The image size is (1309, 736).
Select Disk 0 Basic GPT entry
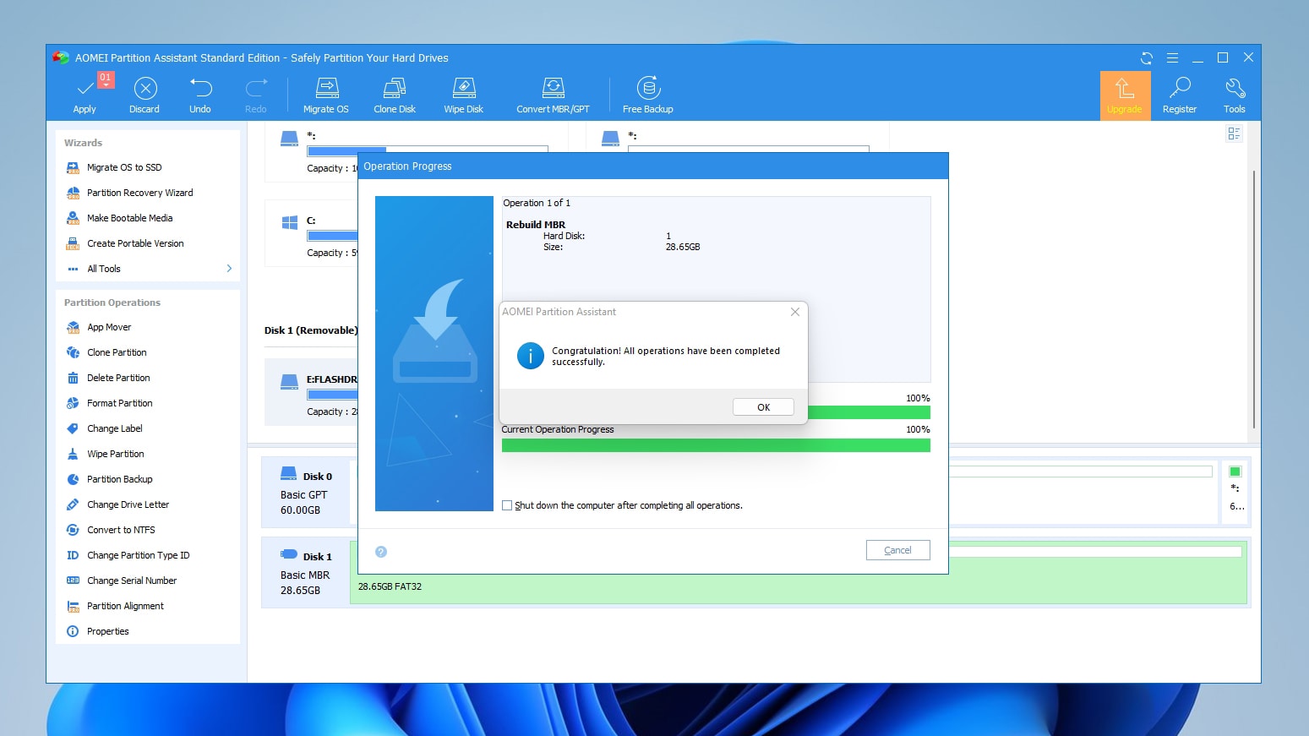(305, 493)
